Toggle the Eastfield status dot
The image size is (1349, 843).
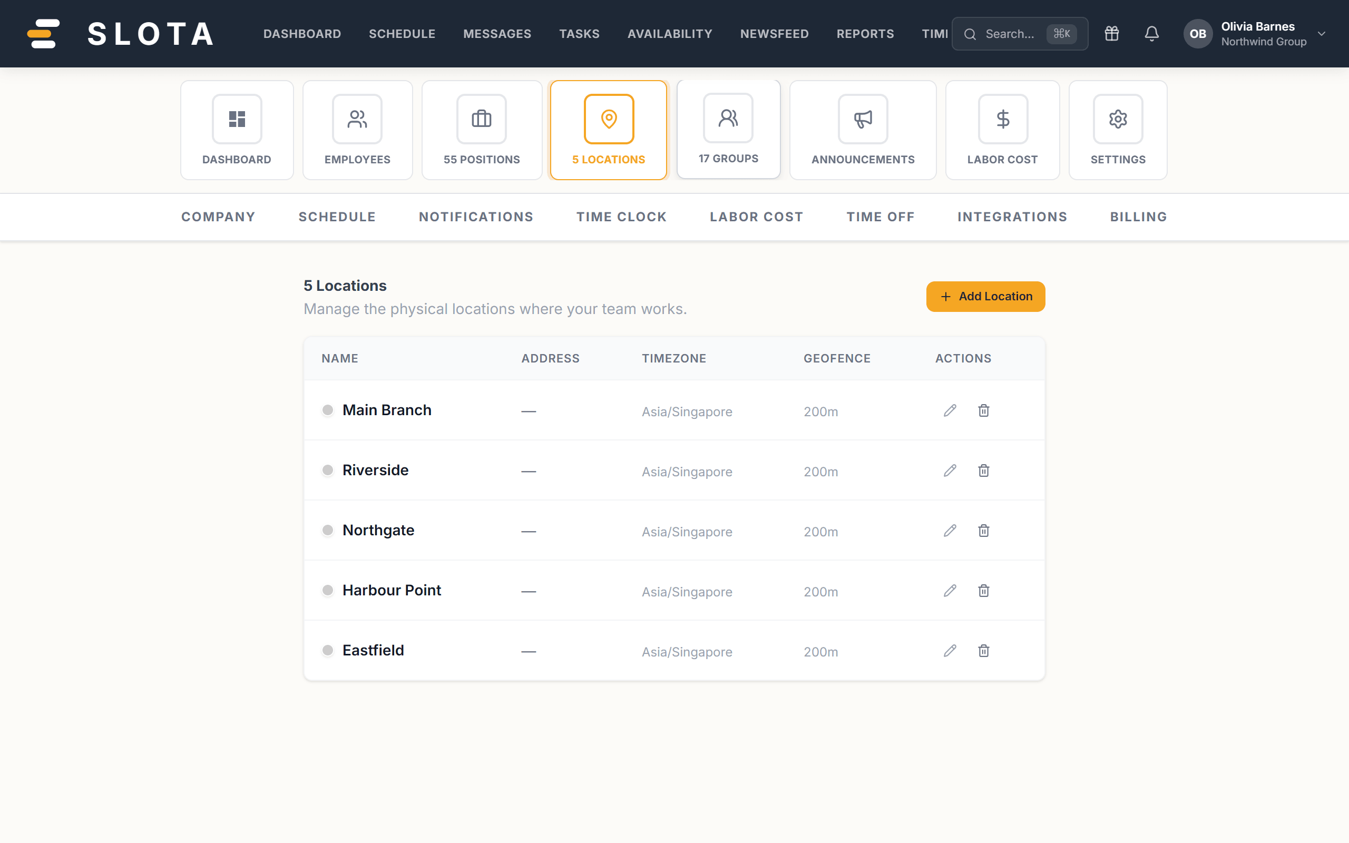pyautogui.click(x=328, y=651)
